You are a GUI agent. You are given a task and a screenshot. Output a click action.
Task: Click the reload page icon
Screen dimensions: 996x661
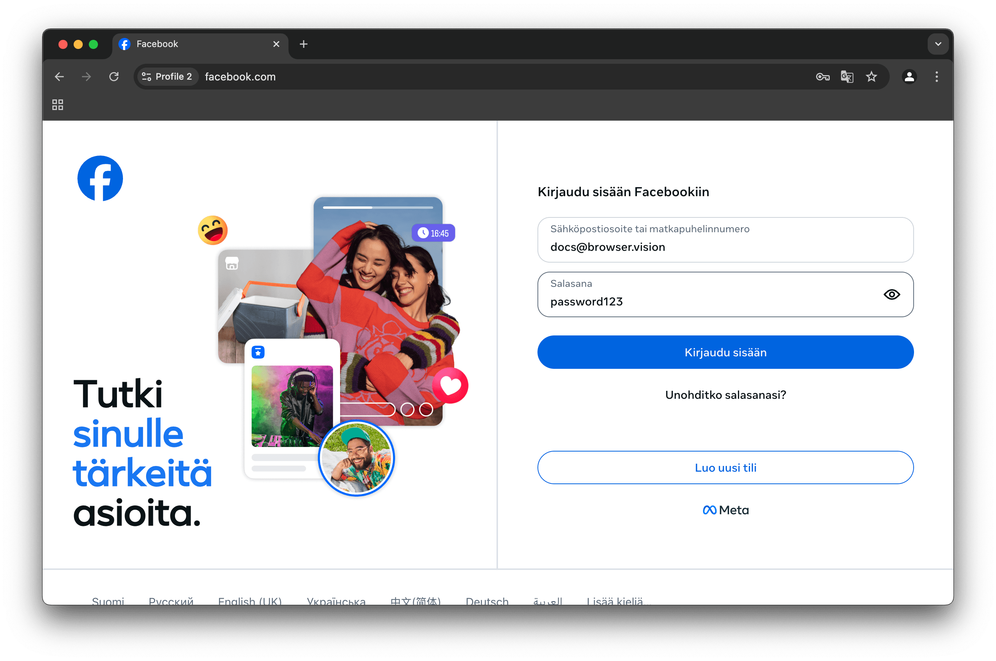click(114, 77)
